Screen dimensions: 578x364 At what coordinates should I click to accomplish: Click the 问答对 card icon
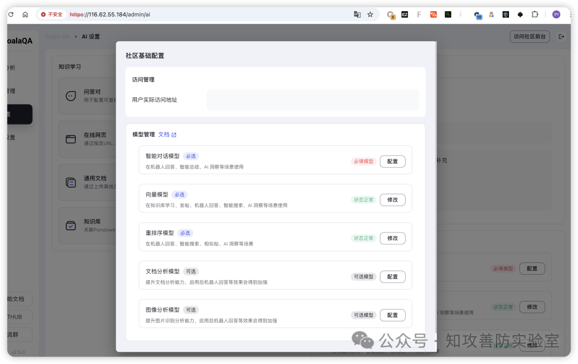tap(71, 95)
